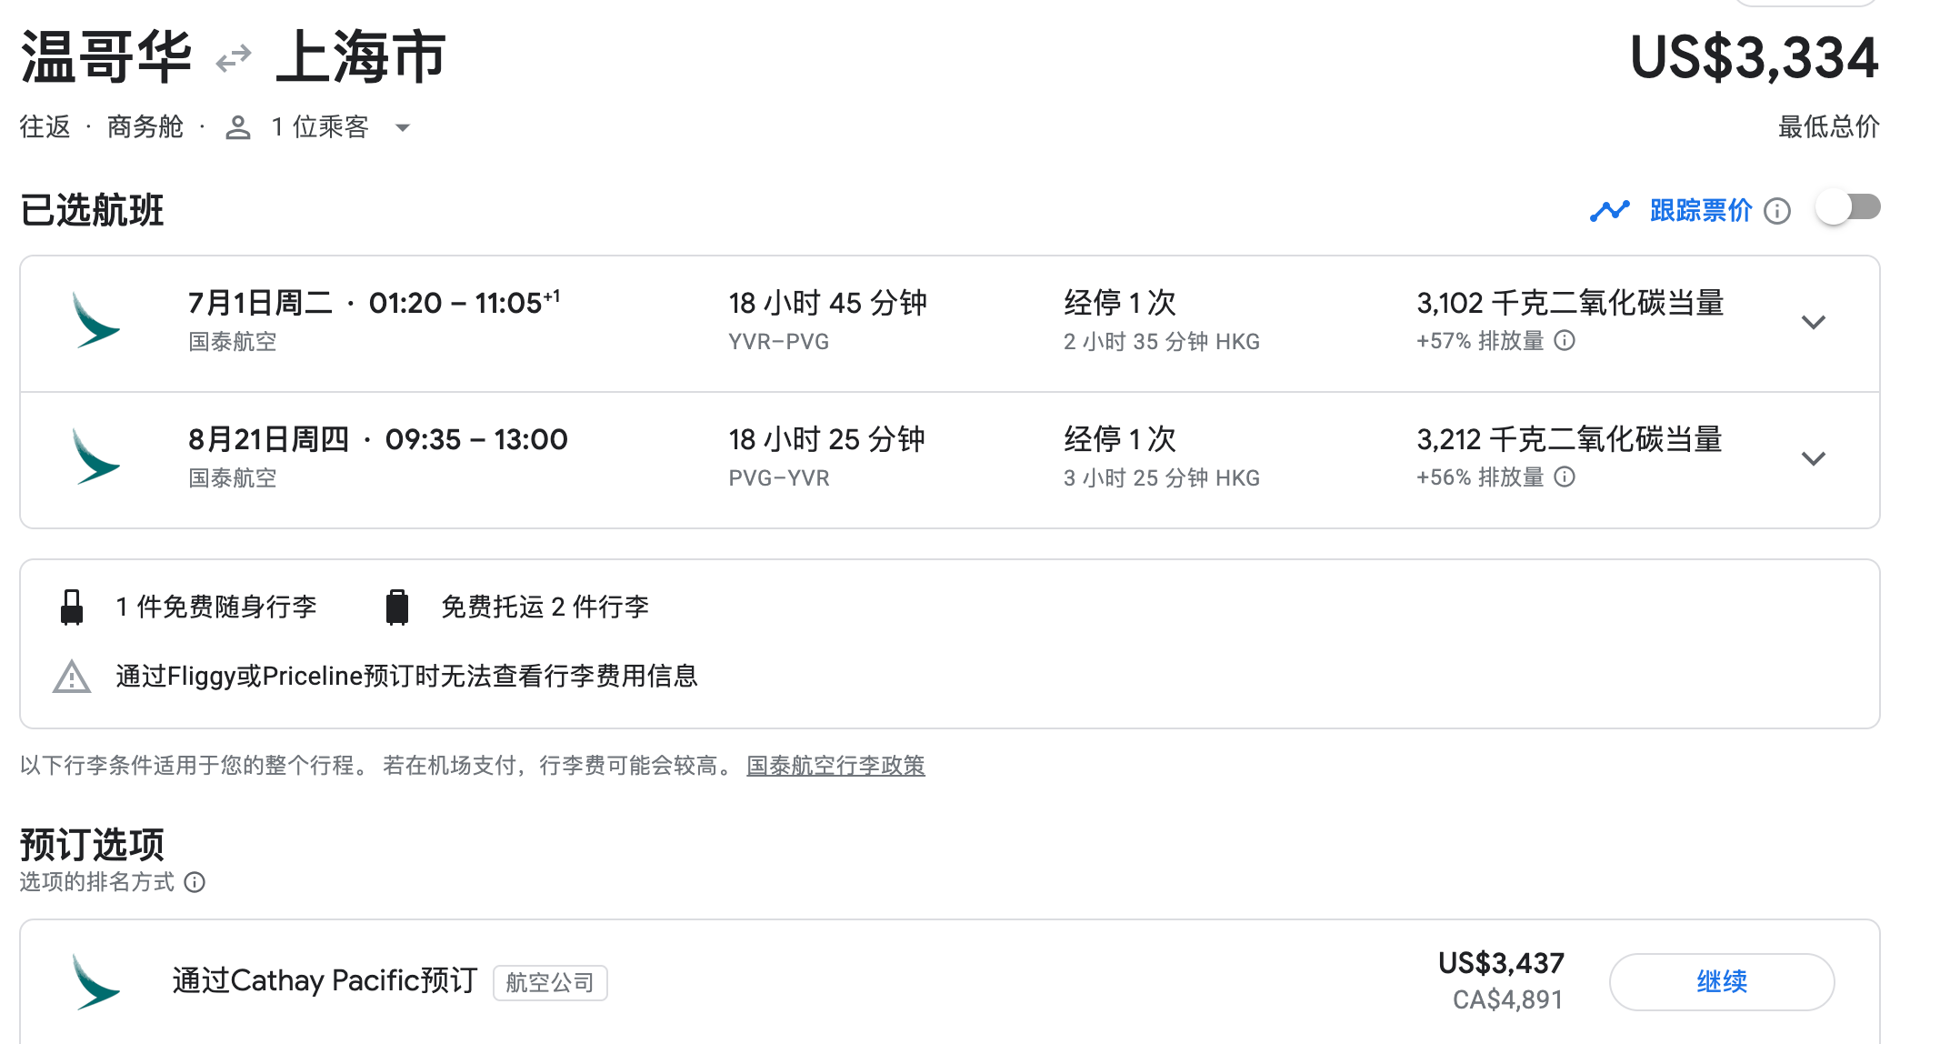Click the 航空公司 tag label
The image size is (1940, 1044).
coord(550,983)
